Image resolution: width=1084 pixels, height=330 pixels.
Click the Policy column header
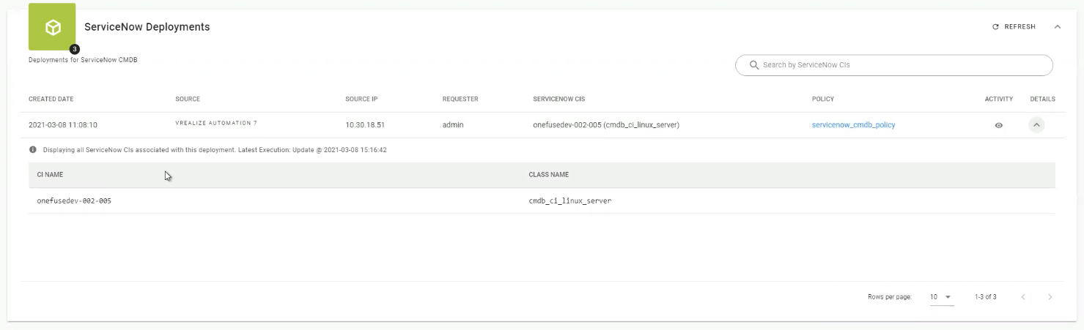pyautogui.click(x=823, y=100)
